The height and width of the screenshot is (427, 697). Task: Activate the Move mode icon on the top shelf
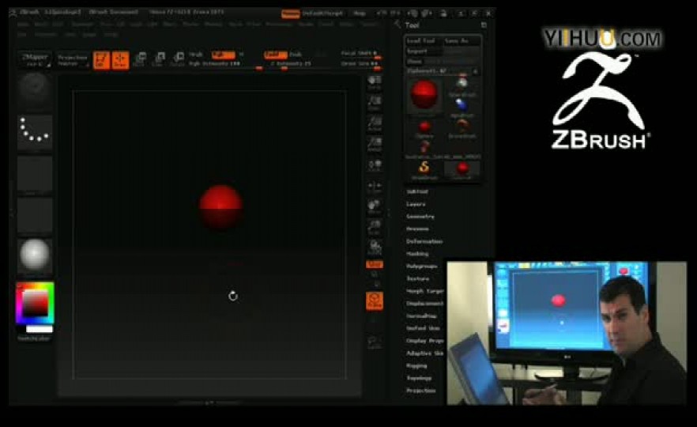click(x=140, y=59)
